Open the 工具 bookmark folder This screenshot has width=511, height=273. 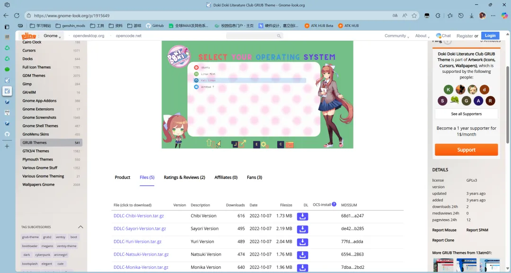97,26
